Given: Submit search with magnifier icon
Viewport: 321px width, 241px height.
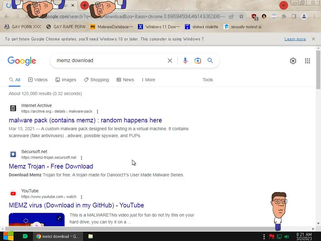Looking at the screenshot, I should 210,61.
